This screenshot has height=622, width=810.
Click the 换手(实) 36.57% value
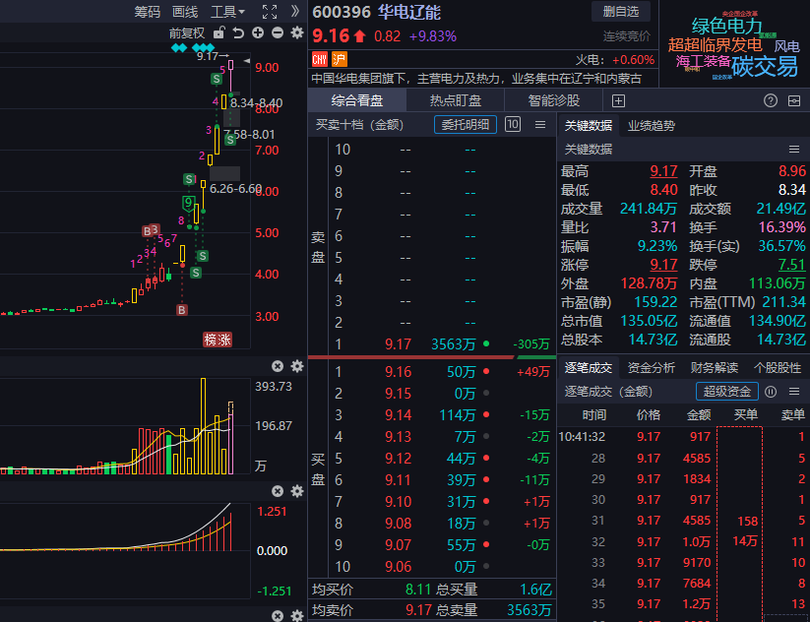coord(782,246)
